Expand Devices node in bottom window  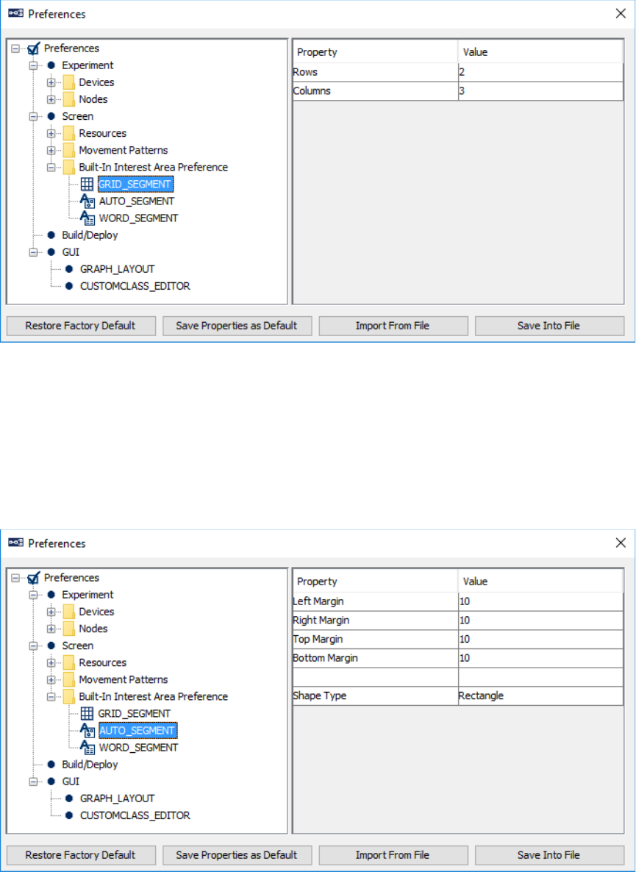pos(51,612)
